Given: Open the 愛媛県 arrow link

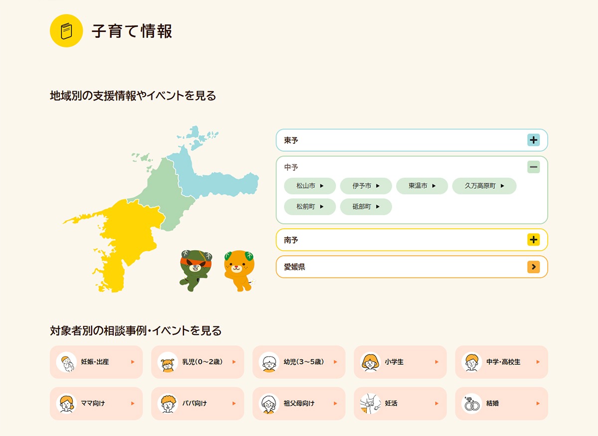Looking at the screenshot, I should [533, 267].
